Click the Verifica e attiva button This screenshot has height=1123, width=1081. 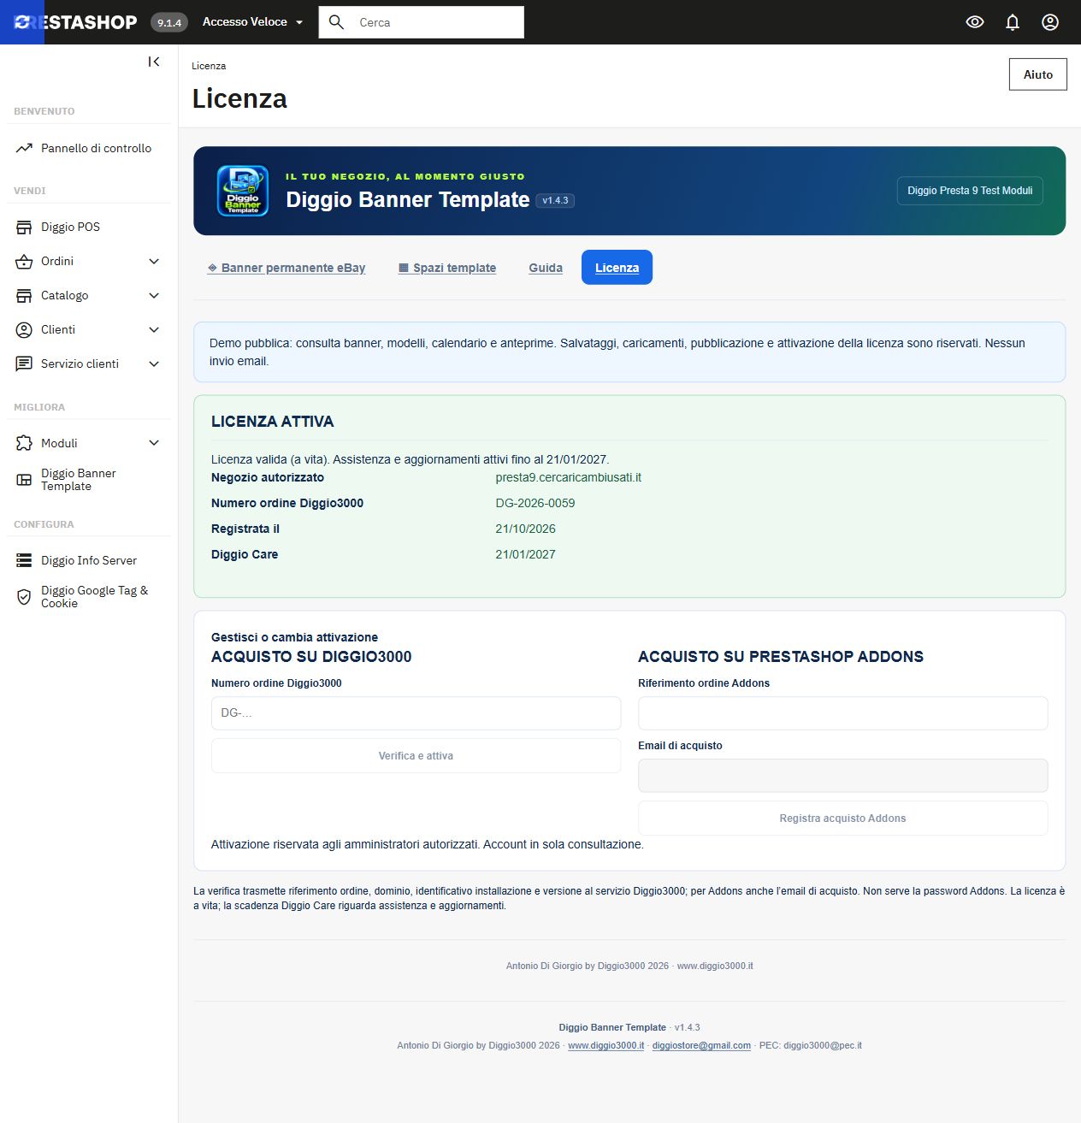[x=416, y=756]
